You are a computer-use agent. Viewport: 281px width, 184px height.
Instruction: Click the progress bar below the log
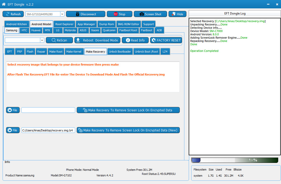[x=235, y=160]
